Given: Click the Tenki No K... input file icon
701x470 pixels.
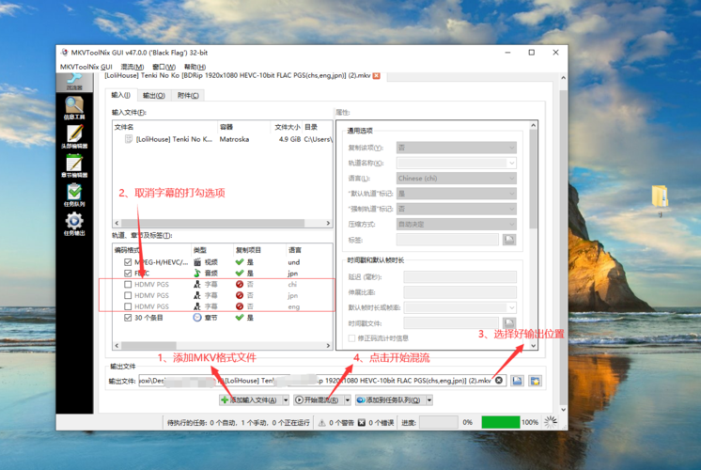Looking at the screenshot, I should [129, 139].
